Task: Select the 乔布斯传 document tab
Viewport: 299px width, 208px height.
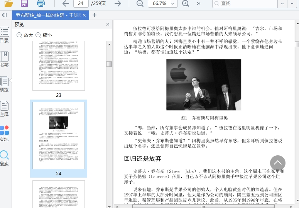Action: click(x=49, y=15)
